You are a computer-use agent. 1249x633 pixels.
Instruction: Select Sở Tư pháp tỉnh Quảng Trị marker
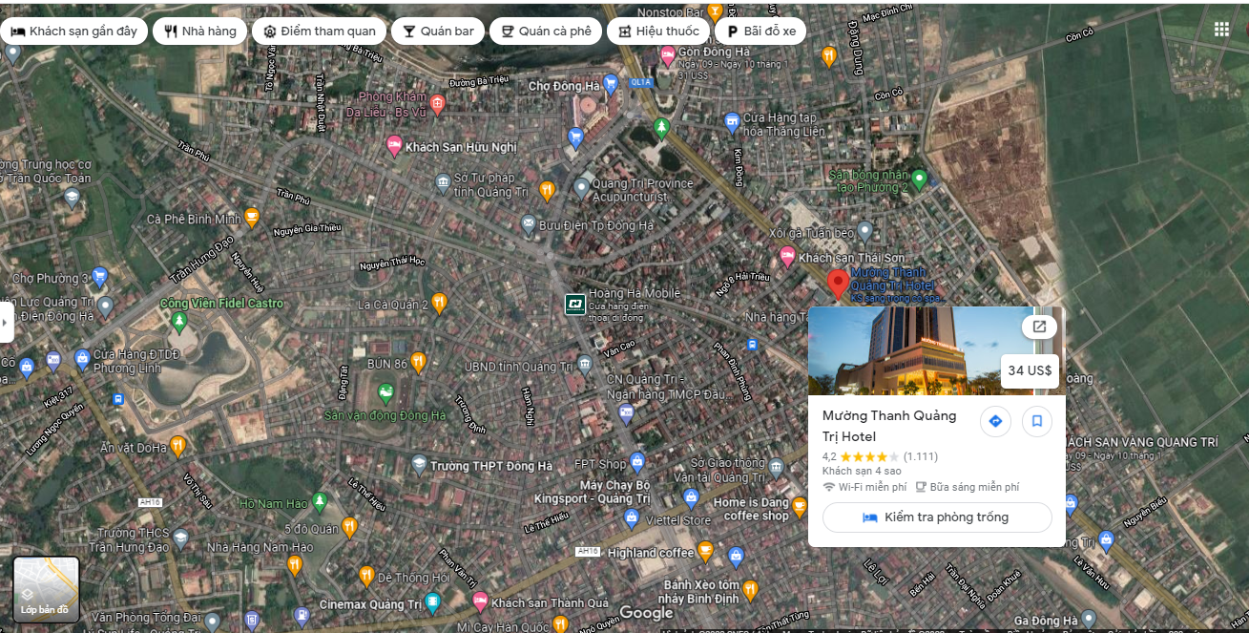coord(443,181)
